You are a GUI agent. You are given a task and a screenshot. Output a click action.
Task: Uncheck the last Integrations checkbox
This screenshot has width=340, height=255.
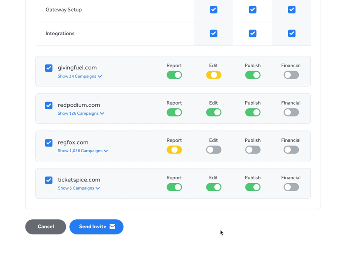click(292, 33)
